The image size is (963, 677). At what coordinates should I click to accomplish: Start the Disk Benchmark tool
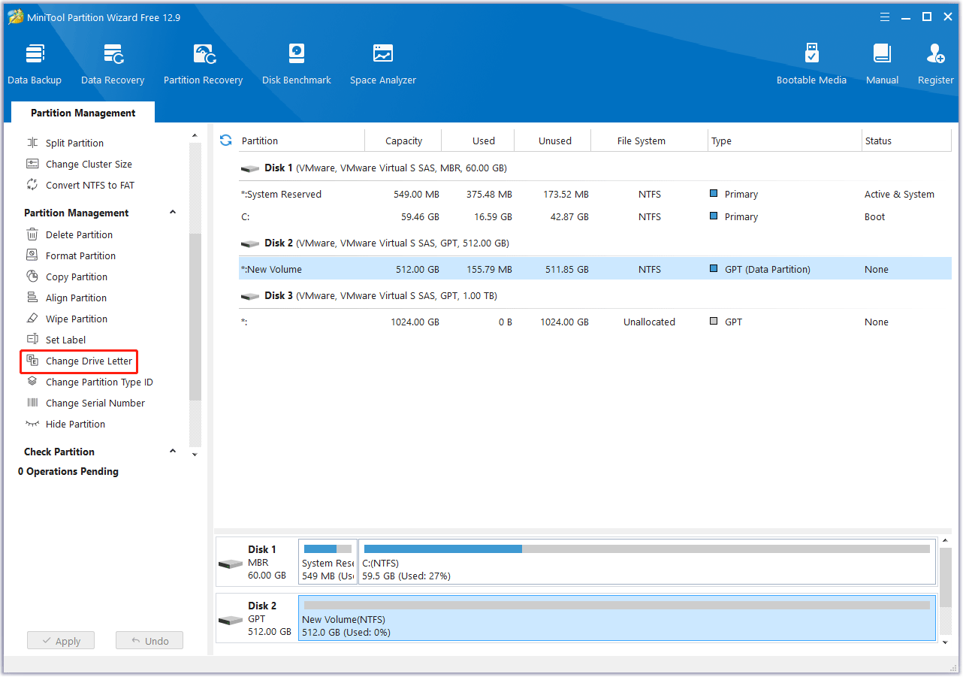point(297,64)
